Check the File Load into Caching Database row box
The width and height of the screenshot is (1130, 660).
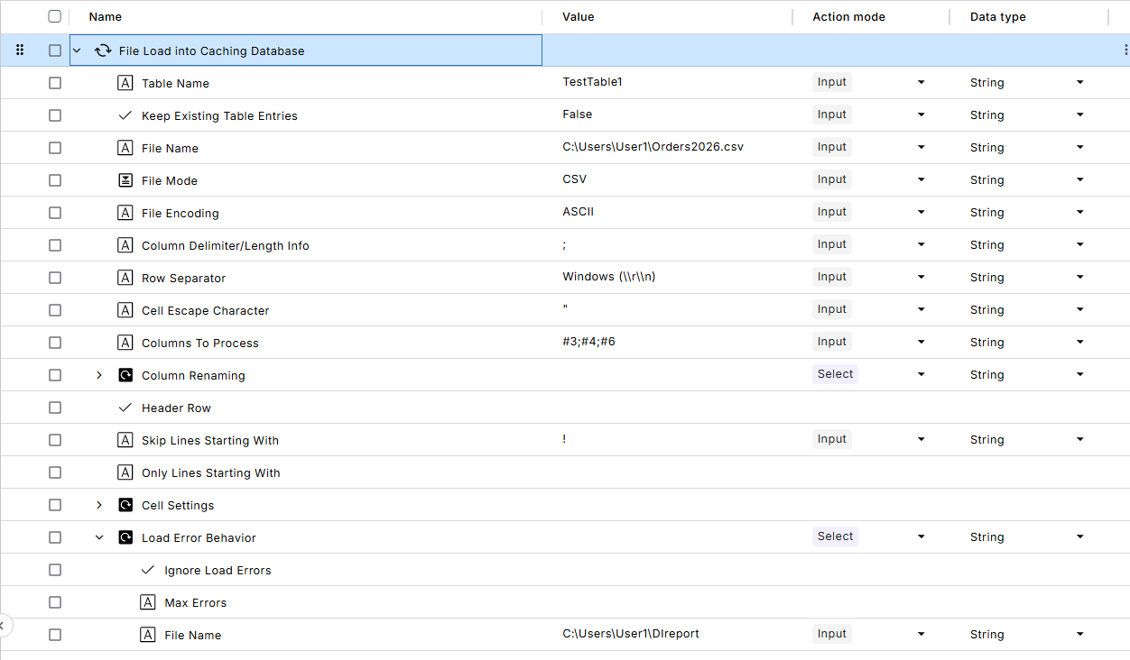click(55, 50)
